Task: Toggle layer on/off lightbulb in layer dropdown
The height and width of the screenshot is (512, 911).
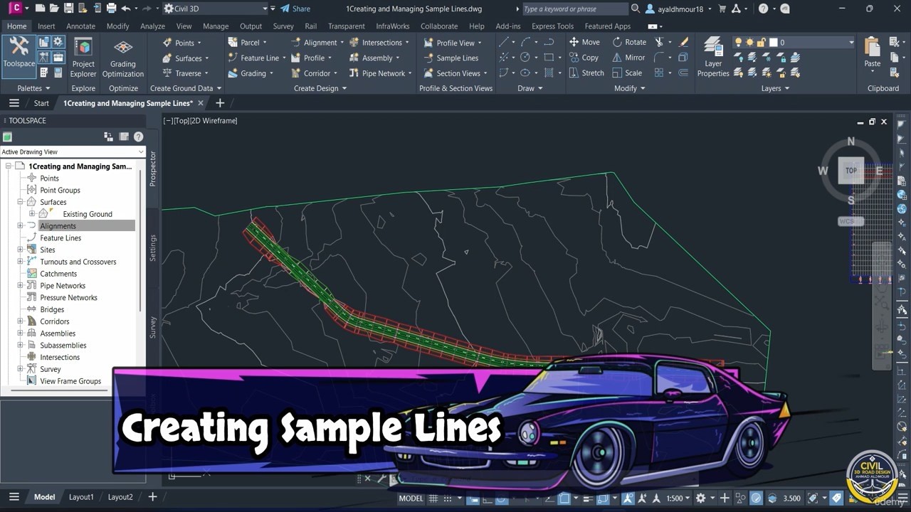Action: [738, 43]
